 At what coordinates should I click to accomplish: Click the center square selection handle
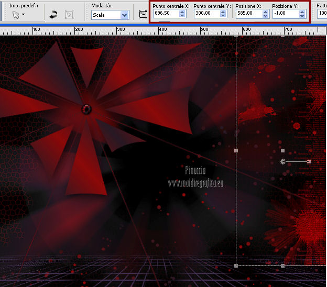282,150
